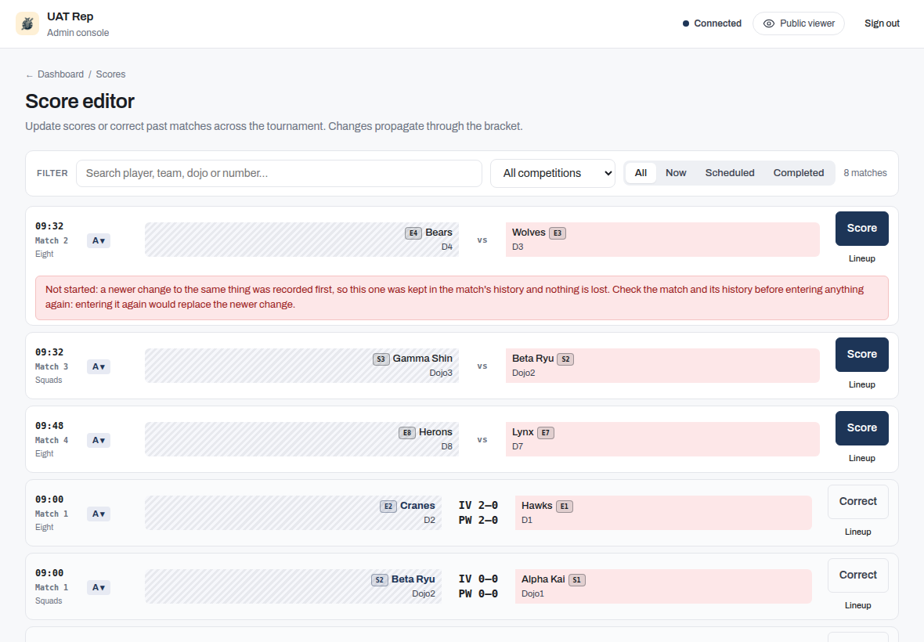
Task: Focus the search player or team field
Action: pyautogui.click(x=279, y=173)
